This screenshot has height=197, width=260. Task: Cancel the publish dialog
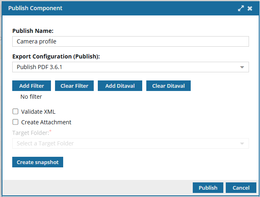[241, 188]
